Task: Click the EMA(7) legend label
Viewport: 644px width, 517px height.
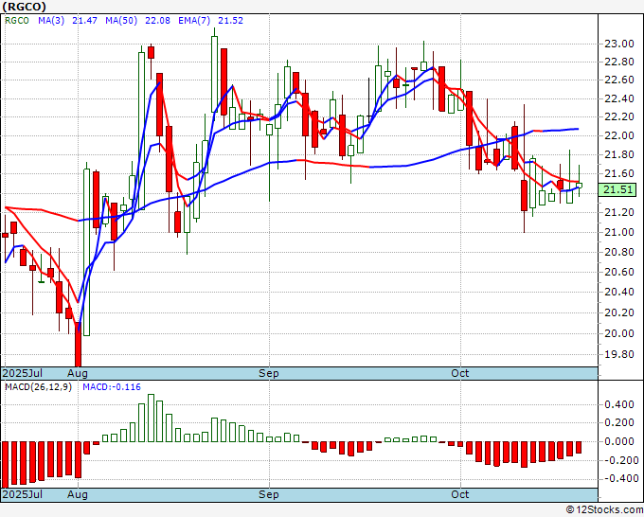Action: (x=194, y=21)
